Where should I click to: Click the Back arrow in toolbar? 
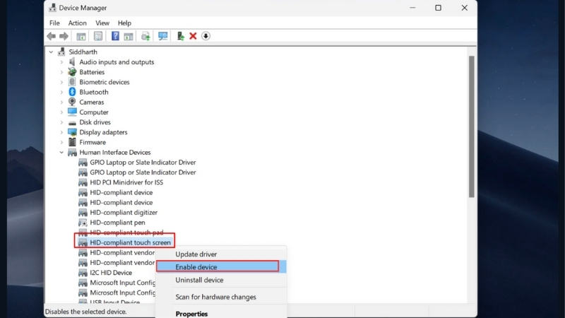[x=51, y=36]
